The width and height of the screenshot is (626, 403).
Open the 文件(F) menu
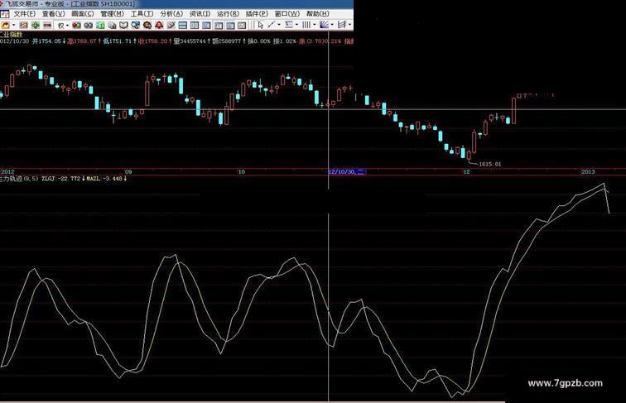(x=25, y=13)
